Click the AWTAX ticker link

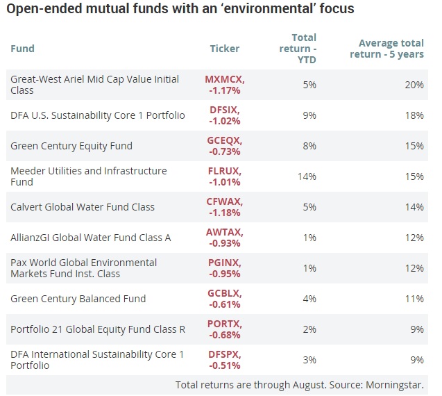[x=223, y=232]
